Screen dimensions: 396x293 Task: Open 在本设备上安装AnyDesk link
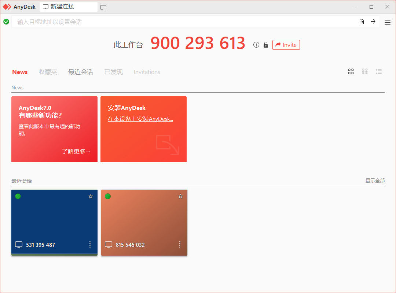point(141,119)
